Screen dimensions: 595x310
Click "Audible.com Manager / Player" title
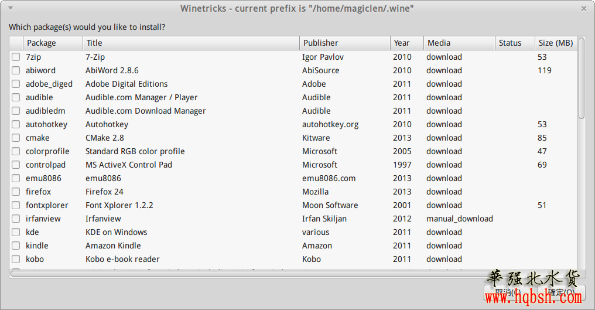coord(142,97)
